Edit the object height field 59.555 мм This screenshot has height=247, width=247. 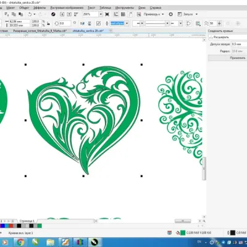pos(19,25)
